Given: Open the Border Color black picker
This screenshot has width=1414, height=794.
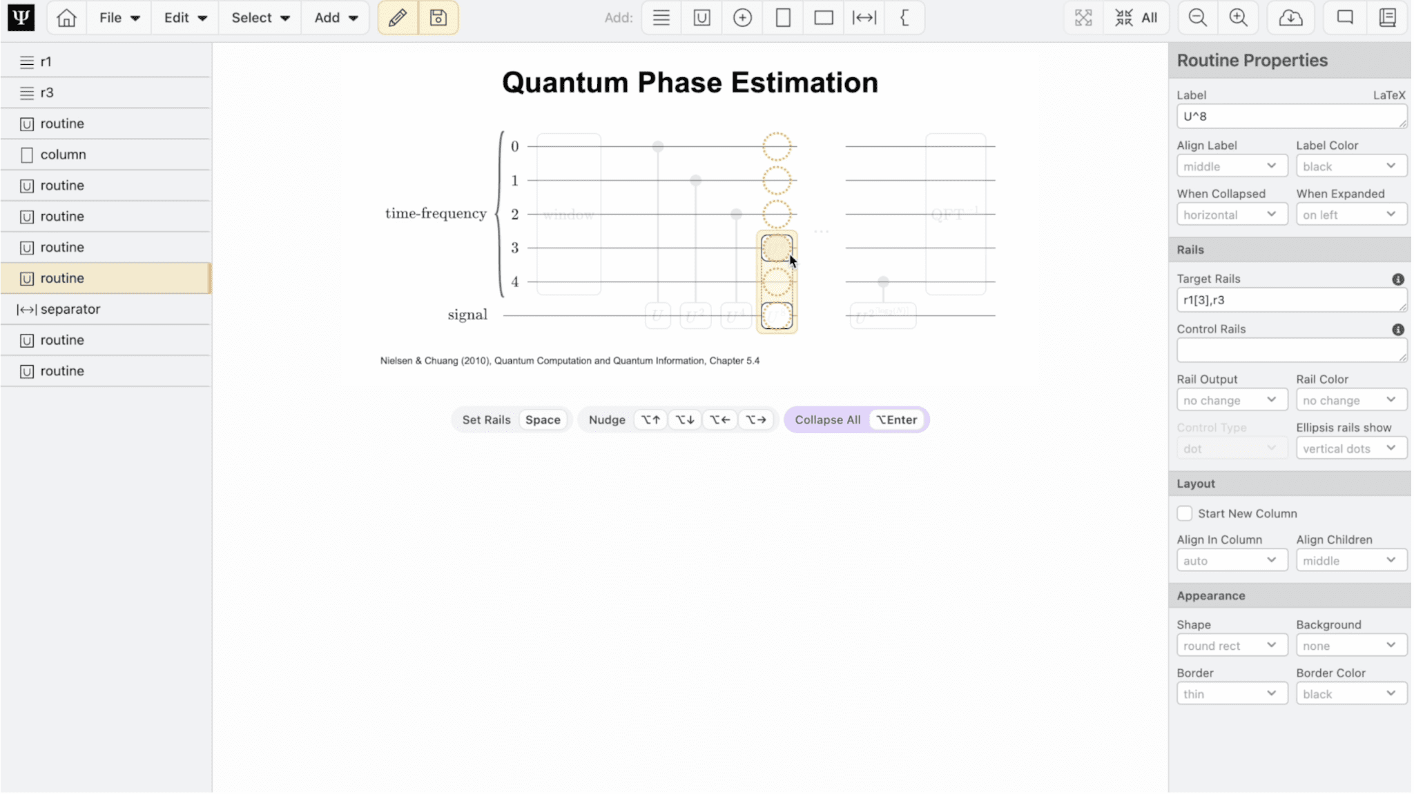Looking at the screenshot, I should click(x=1350, y=693).
